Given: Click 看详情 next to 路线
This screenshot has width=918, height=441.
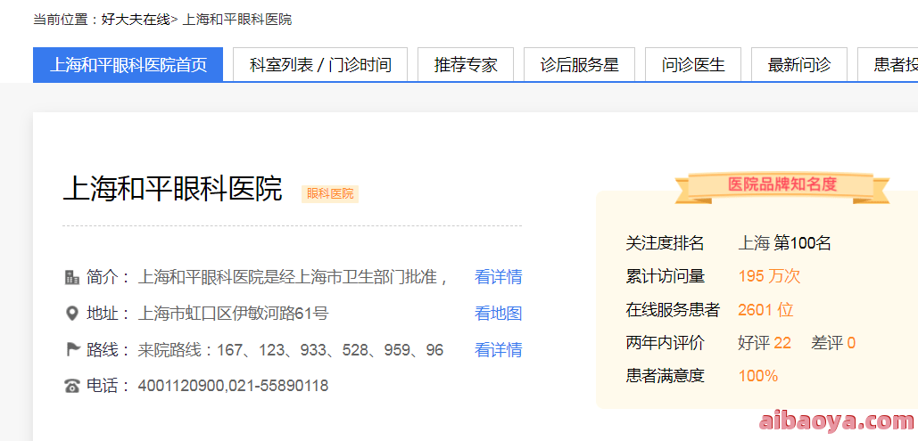Looking at the screenshot, I should [x=498, y=350].
